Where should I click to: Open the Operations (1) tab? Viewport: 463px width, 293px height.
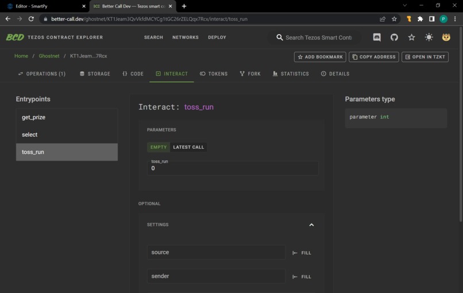pyautogui.click(x=41, y=74)
